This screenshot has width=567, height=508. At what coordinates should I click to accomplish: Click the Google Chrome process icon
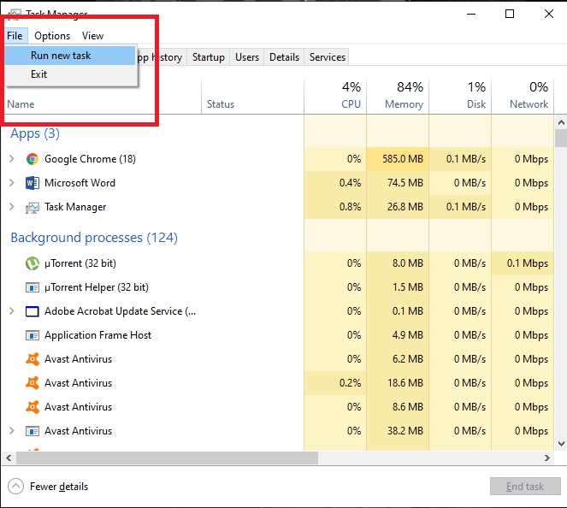pos(32,159)
